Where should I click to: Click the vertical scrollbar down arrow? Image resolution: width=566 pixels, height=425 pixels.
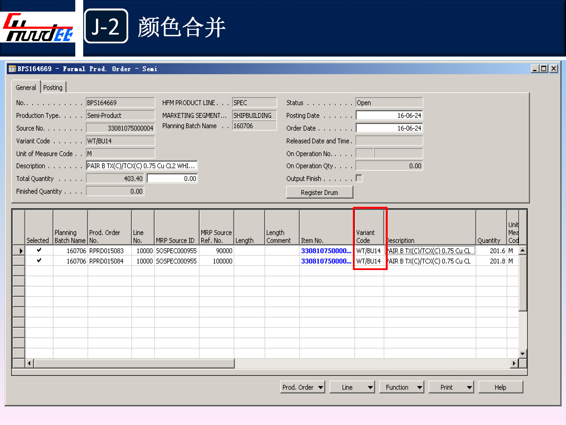pyautogui.click(x=522, y=354)
